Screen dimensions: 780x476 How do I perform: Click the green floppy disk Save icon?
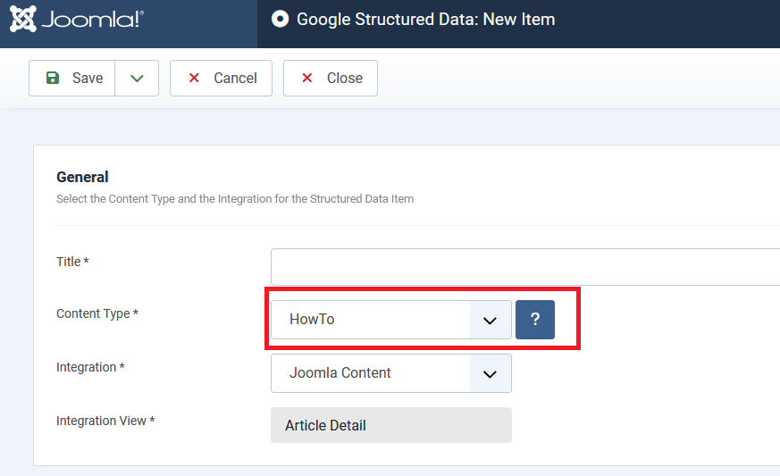[52, 78]
